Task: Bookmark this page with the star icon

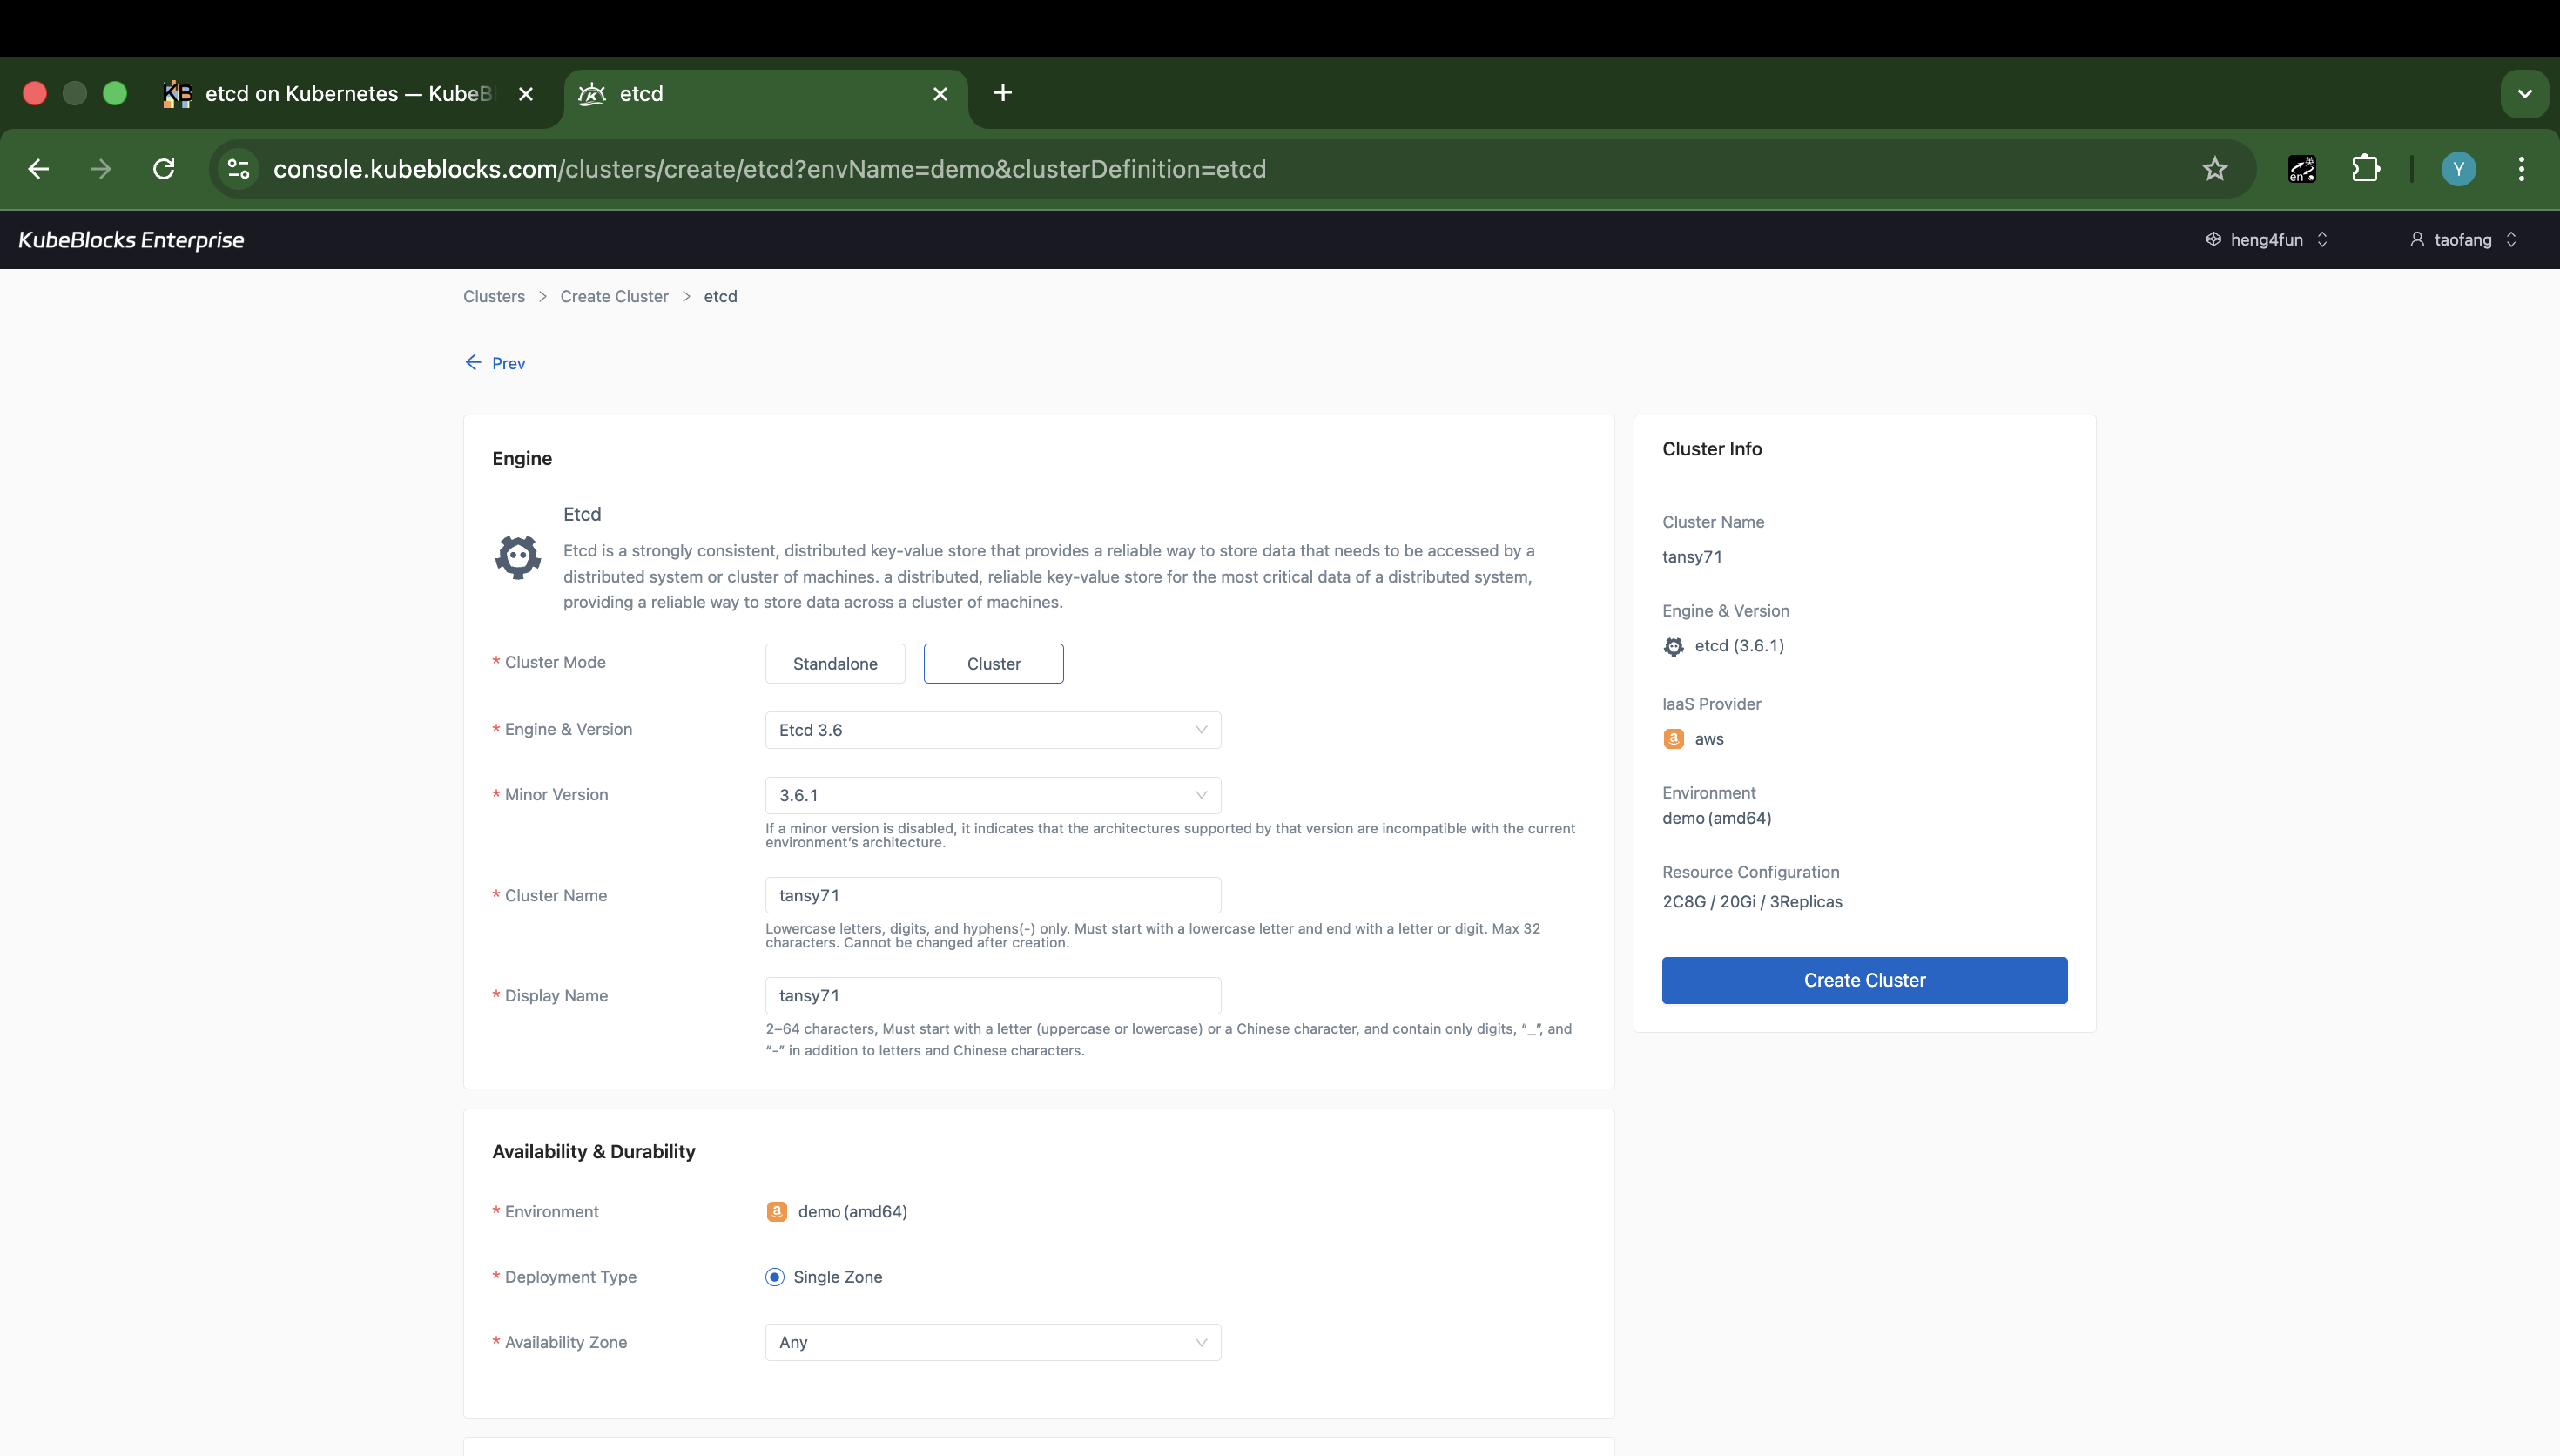Action: point(2214,169)
